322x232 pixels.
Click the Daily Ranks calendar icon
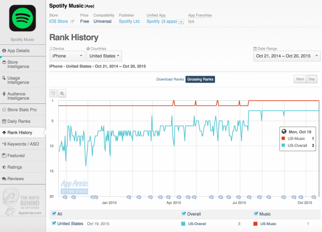tap(4, 121)
